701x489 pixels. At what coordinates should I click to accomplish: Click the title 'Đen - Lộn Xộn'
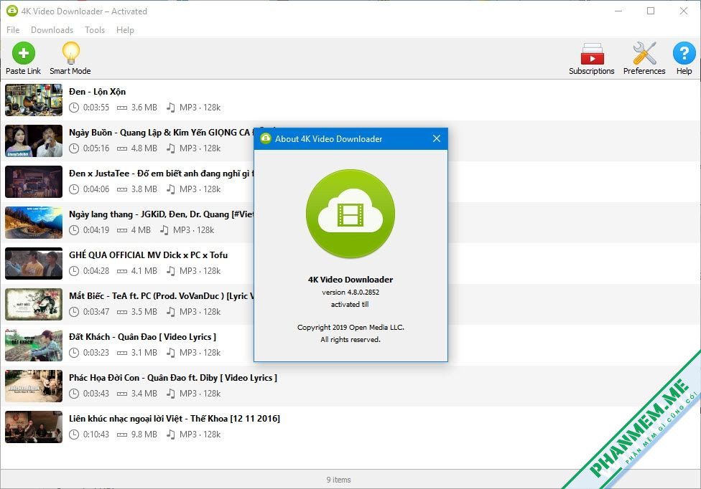[97, 92]
